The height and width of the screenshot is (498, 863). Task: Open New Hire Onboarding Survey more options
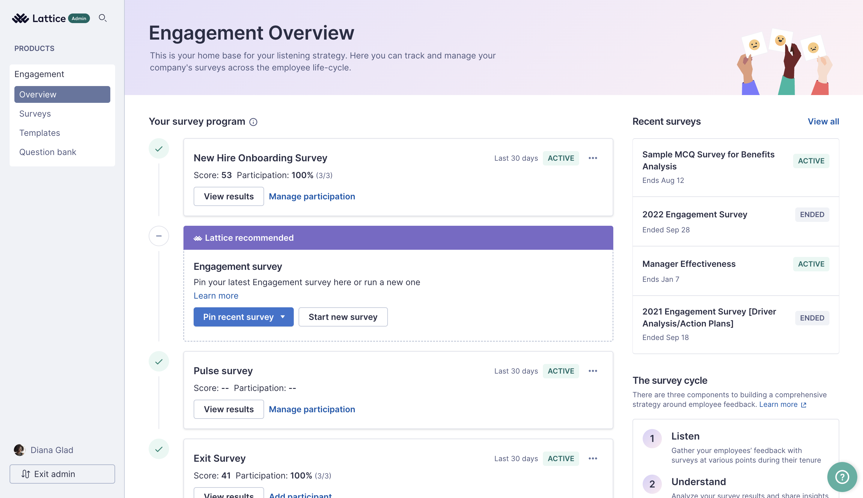[x=593, y=158]
